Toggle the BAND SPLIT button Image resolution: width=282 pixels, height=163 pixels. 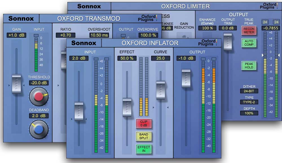(x=144, y=136)
